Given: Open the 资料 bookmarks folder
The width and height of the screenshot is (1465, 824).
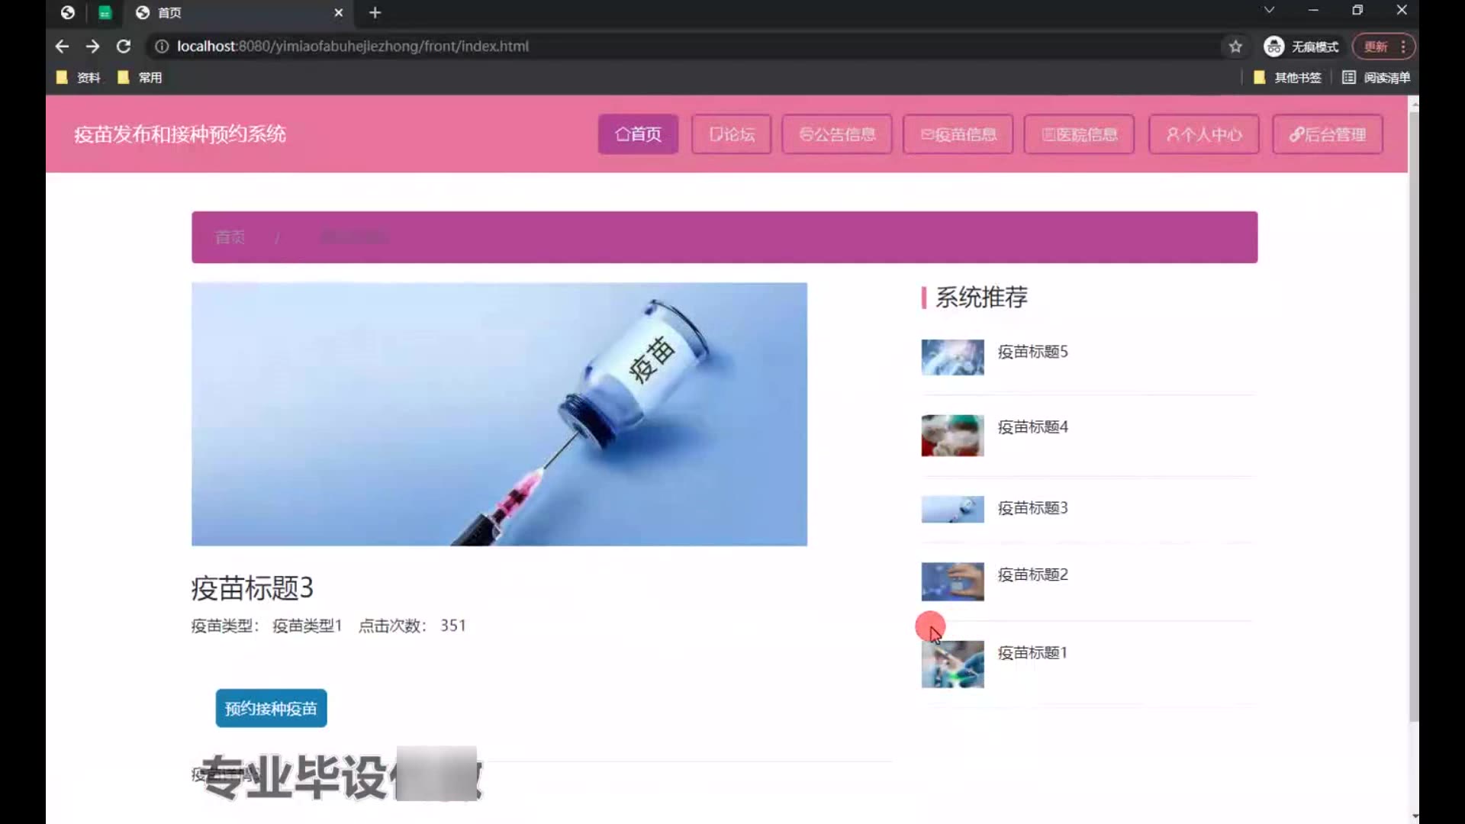Looking at the screenshot, I should (x=79, y=77).
